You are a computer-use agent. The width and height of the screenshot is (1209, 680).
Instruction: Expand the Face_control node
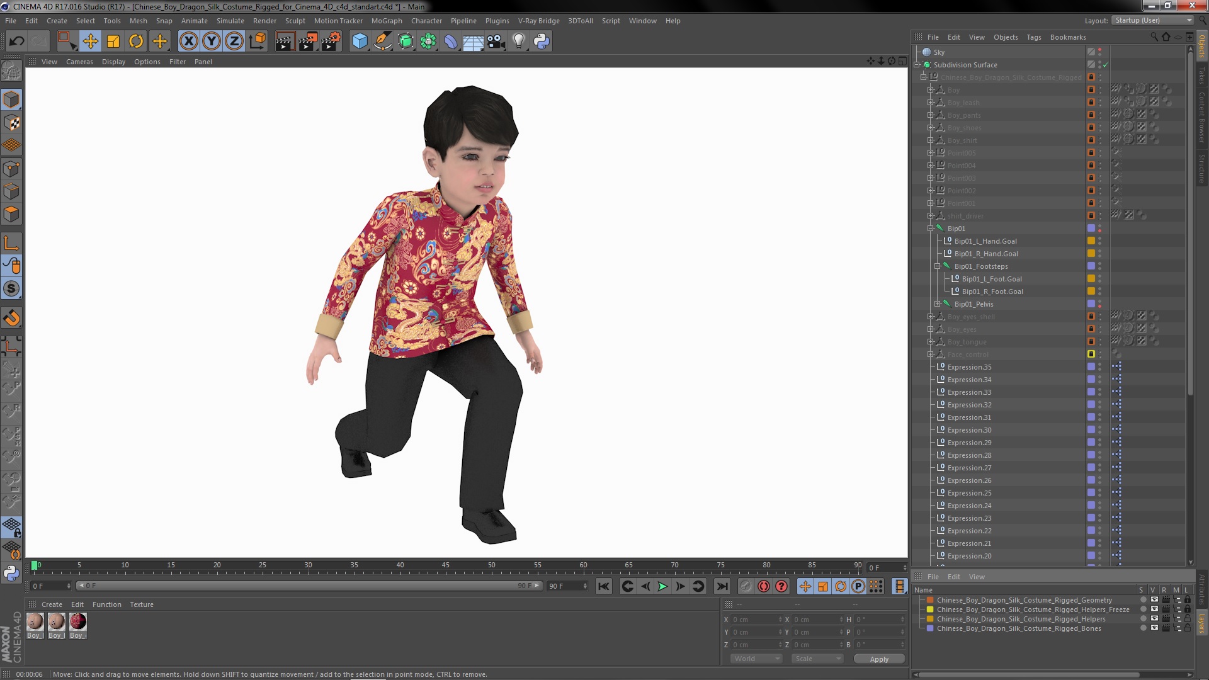(931, 354)
